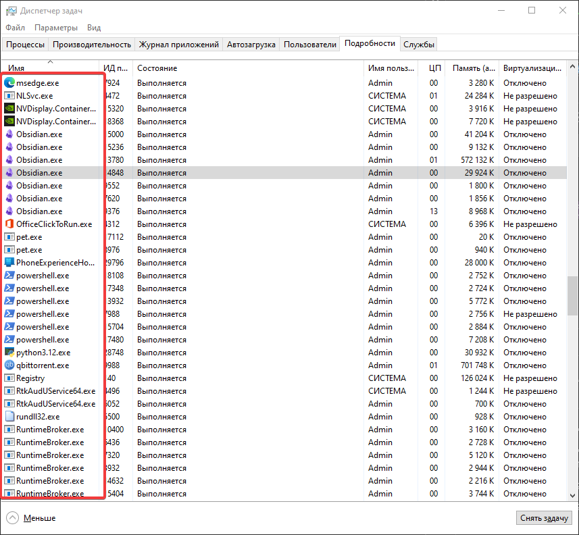Collapse view with the Меньше arrow icon

coord(13,517)
